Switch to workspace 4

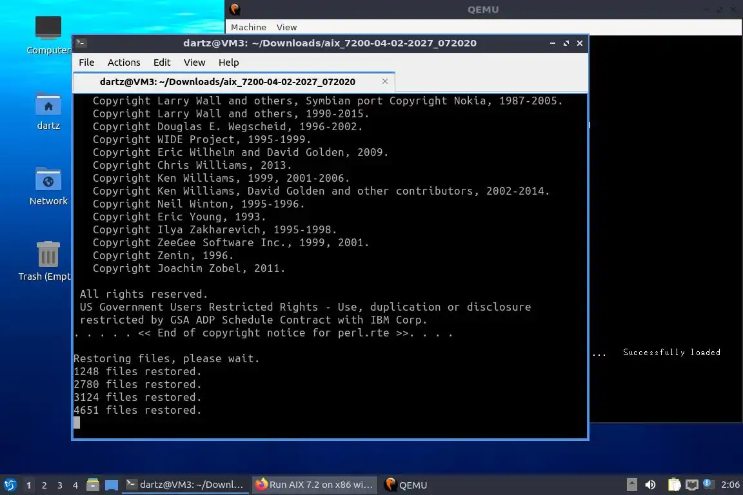coord(75,485)
